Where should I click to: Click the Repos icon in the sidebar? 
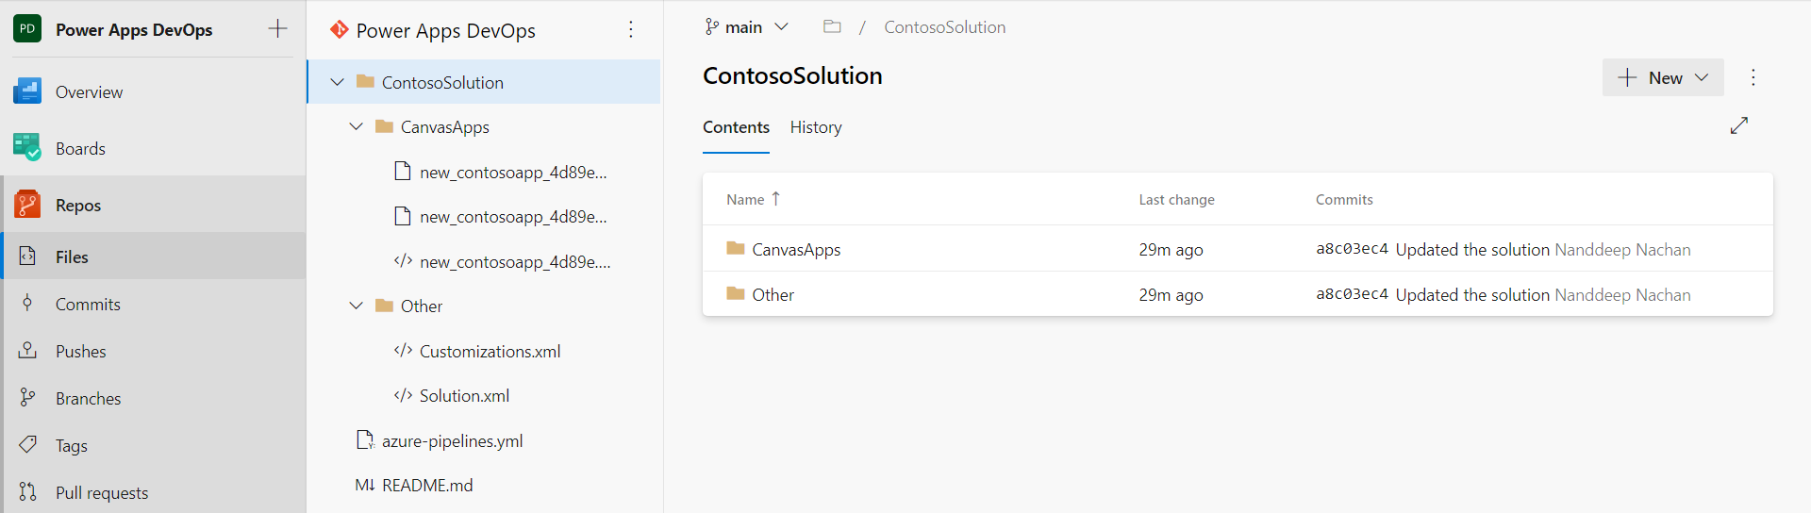tap(27, 205)
